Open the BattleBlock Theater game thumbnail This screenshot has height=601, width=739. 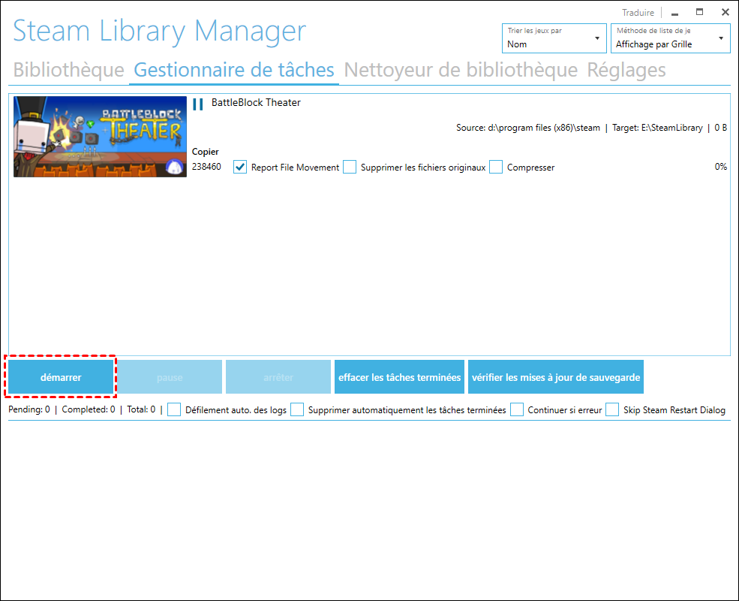coord(100,137)
